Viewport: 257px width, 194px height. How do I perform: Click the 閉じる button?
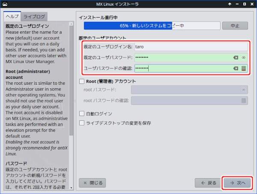(x=93, y=183)
